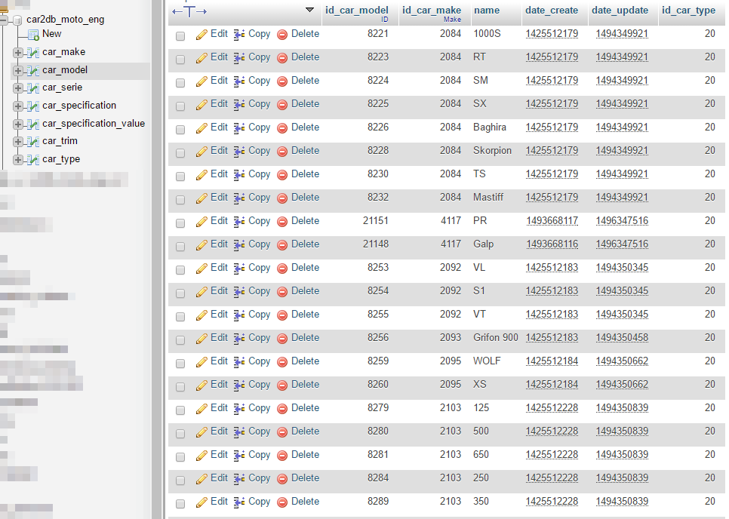The image size is (729, 519).
Task: Click the table icon next to car_make
Action: click(33, 53)
